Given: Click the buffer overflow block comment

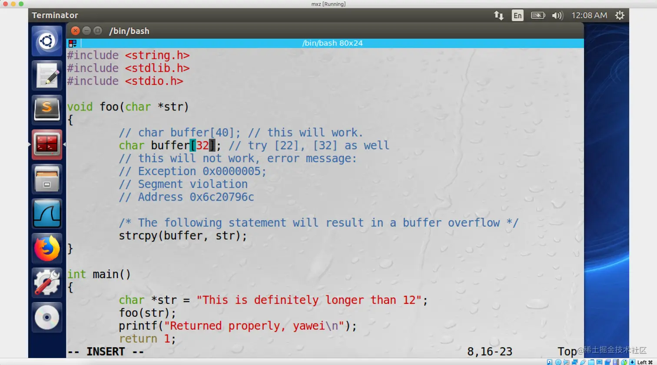Looking at the screenshot, I should click(x=319, y=223).
